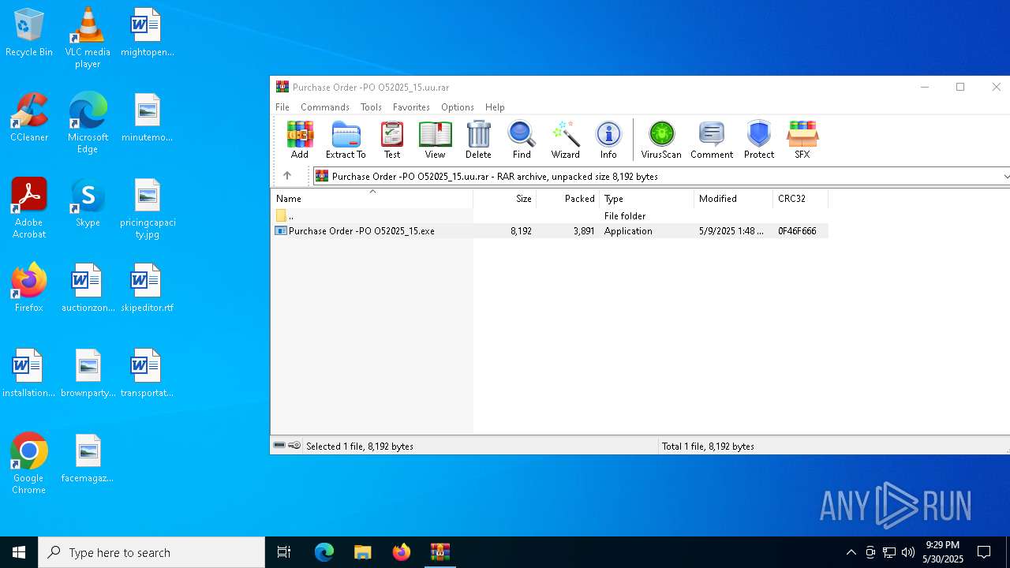This screenshot has height=568, width=1010.
Task: Select the transportat Word document
Action: click(148, 374)
